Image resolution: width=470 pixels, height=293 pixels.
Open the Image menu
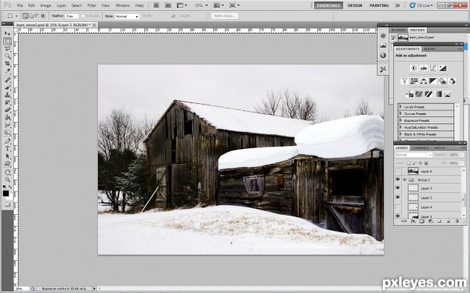click(x=45, y=5)
